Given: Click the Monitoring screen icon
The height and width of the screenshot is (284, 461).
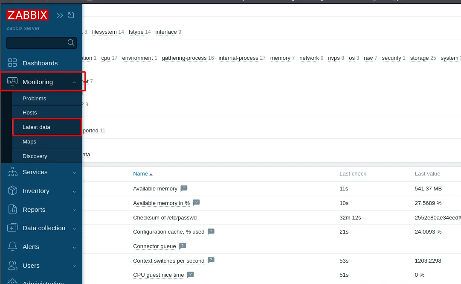Looking at the screenshot, I should (12, 82).
